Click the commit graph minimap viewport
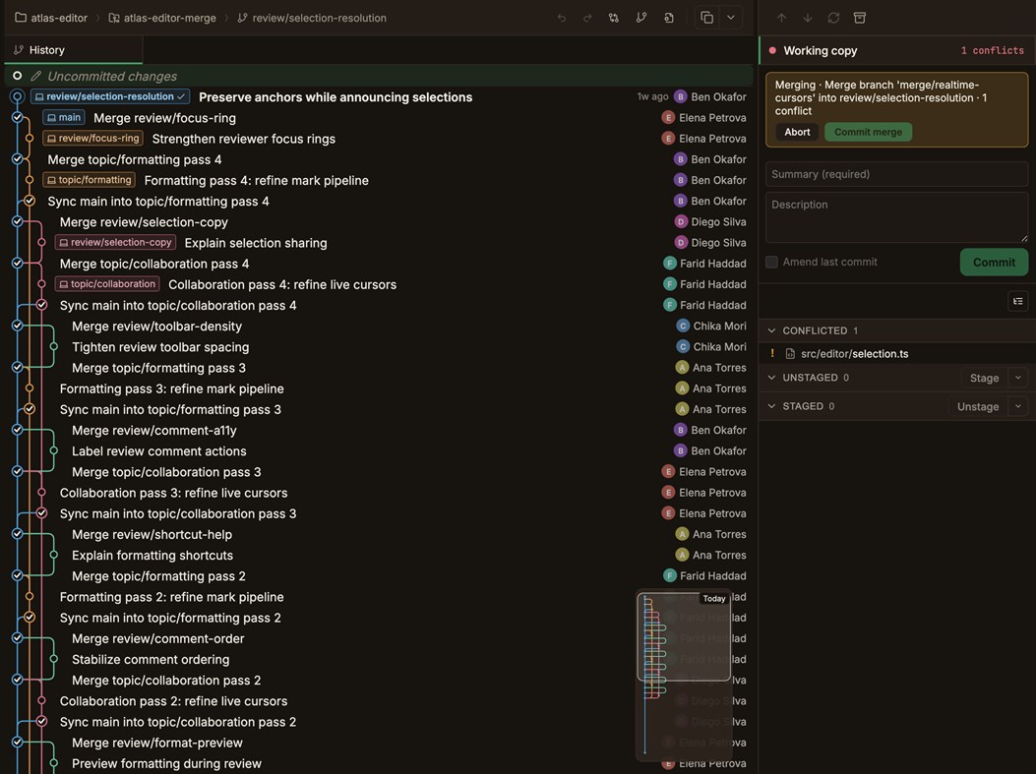Image resolution: width=1036 pixels, height=774 pixels. (684, 636)
